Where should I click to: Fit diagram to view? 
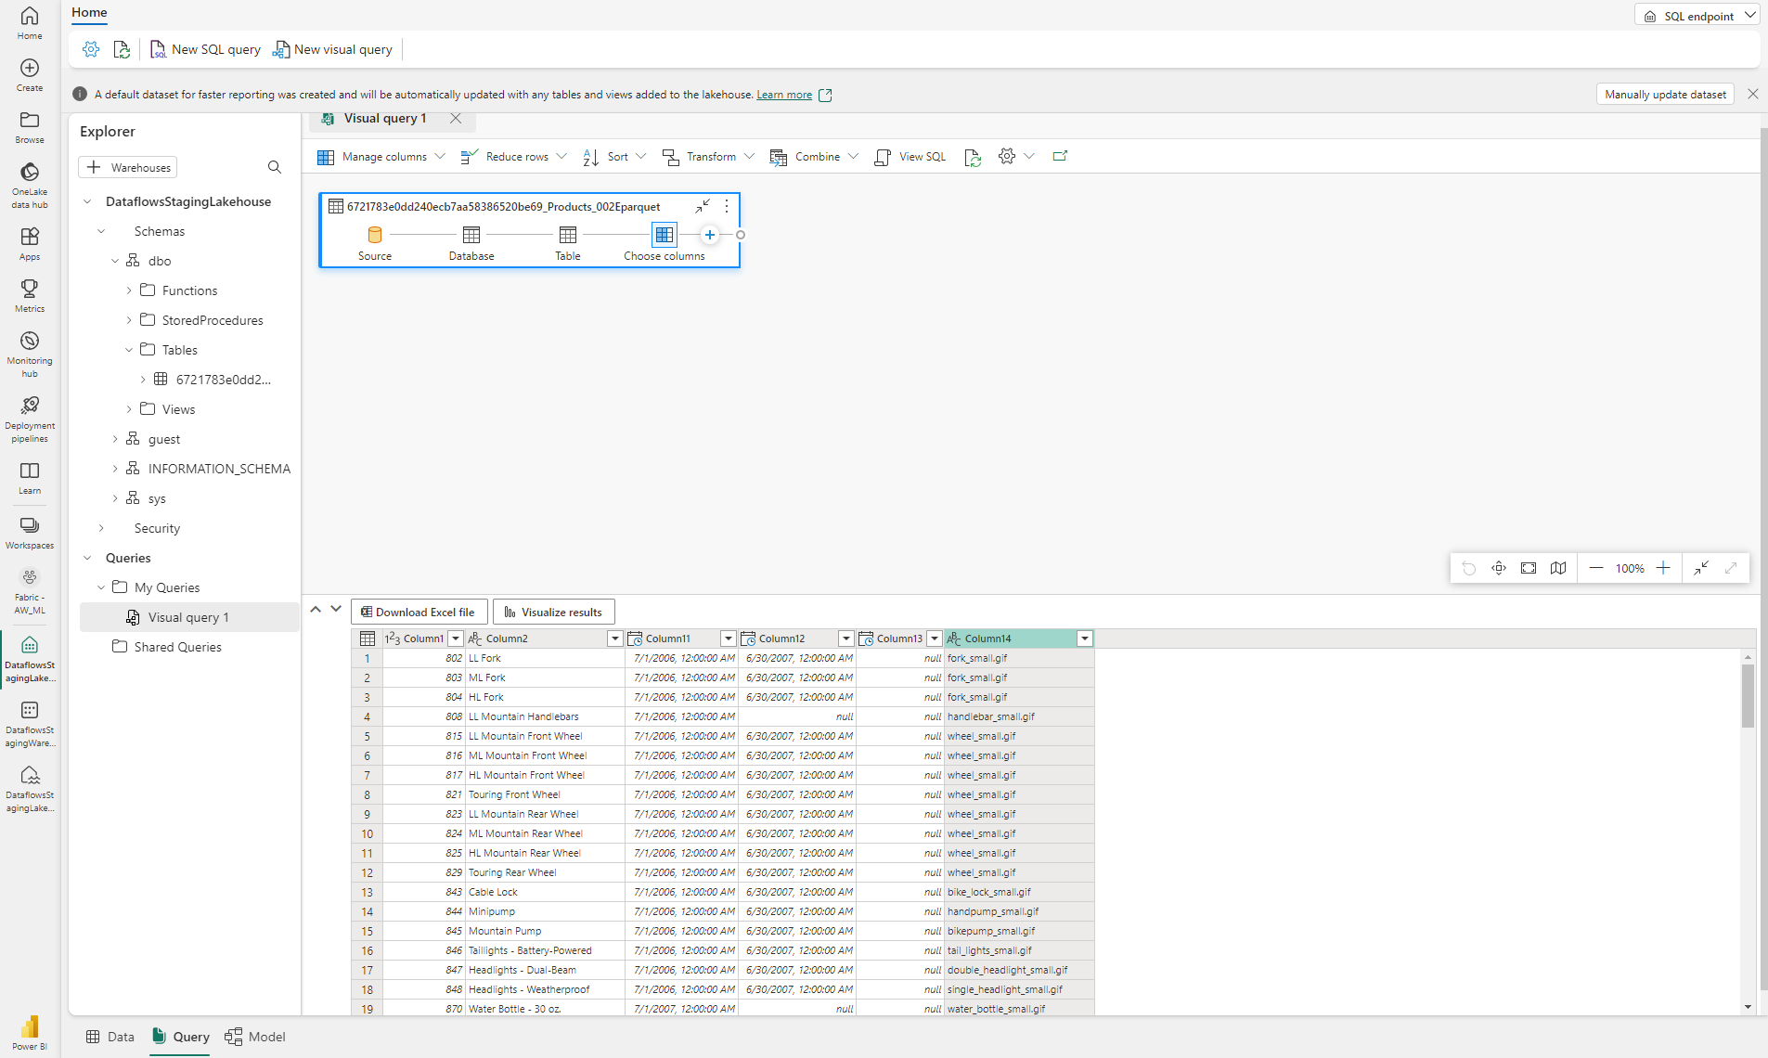pyautogui.click(x=1529, y=568)
